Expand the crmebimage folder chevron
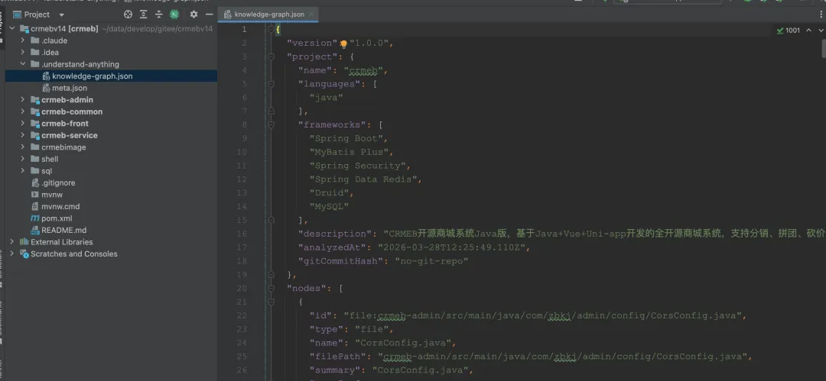The image size is (826, 381). coord(23,147)
